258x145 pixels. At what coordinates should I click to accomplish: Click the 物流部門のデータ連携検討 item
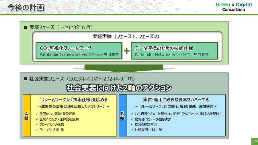coord(153,119)
